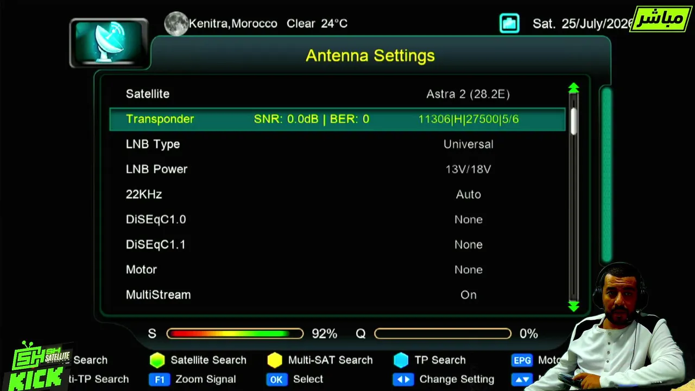Click the '0%' signal quality value

pyautogui.click(x=528, y=334)
